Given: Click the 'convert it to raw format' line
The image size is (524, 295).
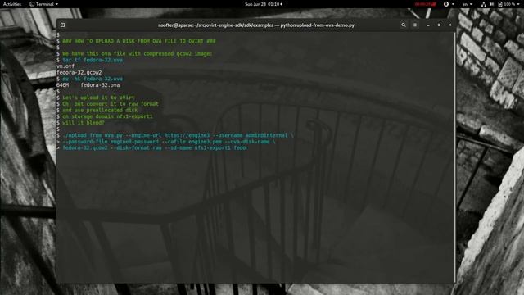Looking at the screenshot, I should pos(111,104).
